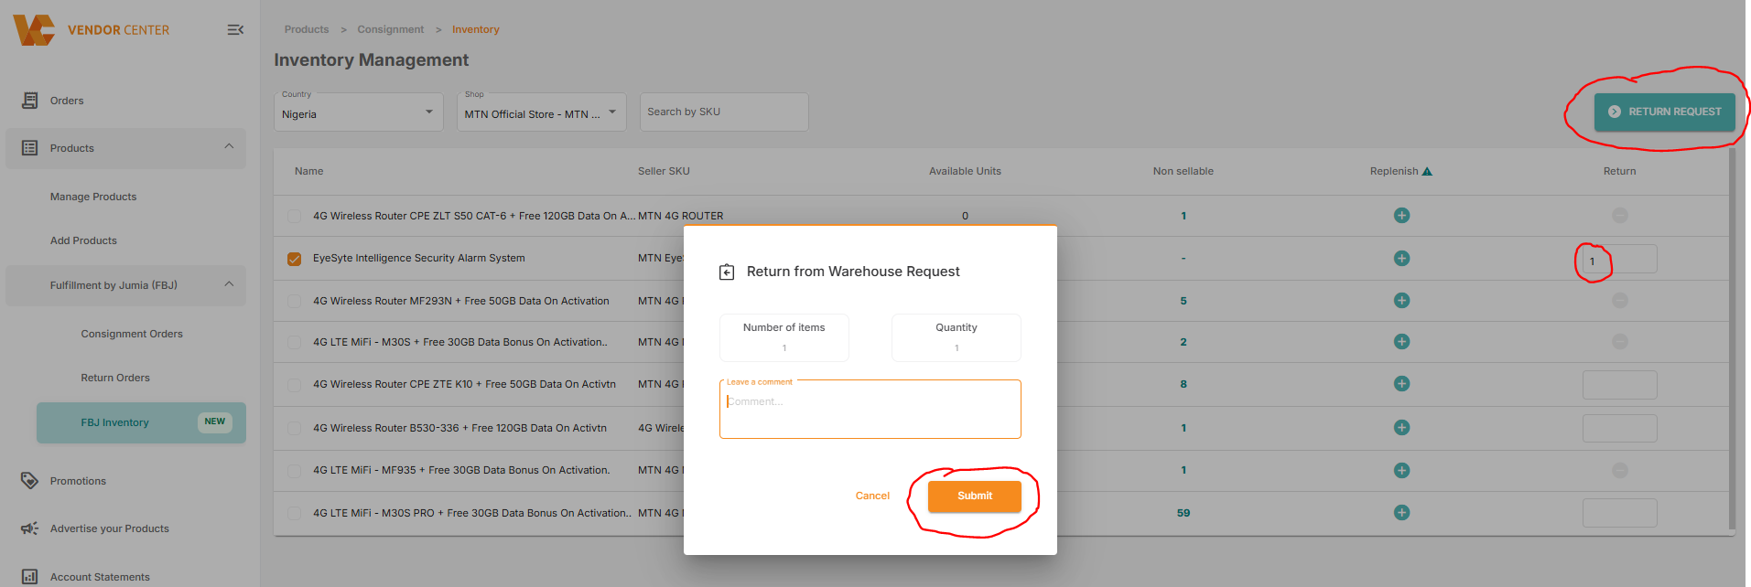Uncheck EyeSyte Intelligence Security Alarm checkbox
The image size is (1751, 587).
click(294, 259)
